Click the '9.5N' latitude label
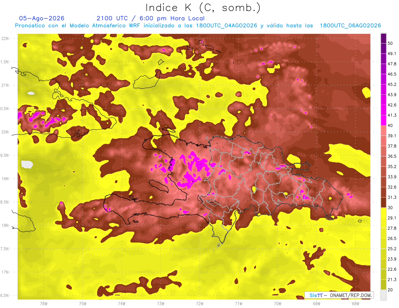 coord(5,155)
